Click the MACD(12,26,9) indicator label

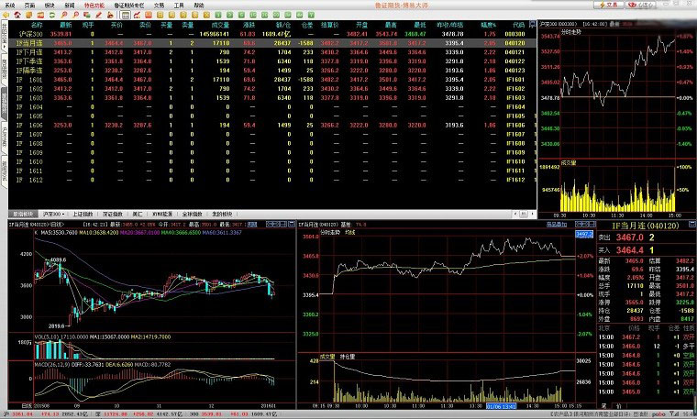(52, 364)
